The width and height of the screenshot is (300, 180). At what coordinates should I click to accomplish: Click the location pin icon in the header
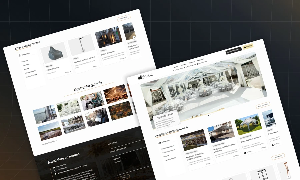pos(185,68)
